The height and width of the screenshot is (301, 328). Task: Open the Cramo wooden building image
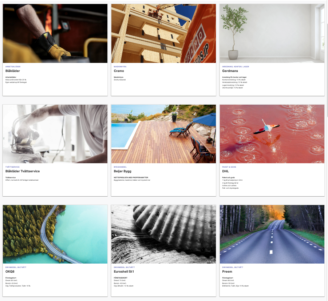tap(163, 33)
